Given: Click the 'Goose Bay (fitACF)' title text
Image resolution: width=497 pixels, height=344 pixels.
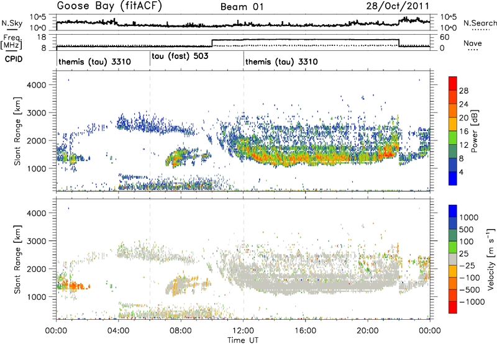Looking at the screenshot, I should coord(109,6).
